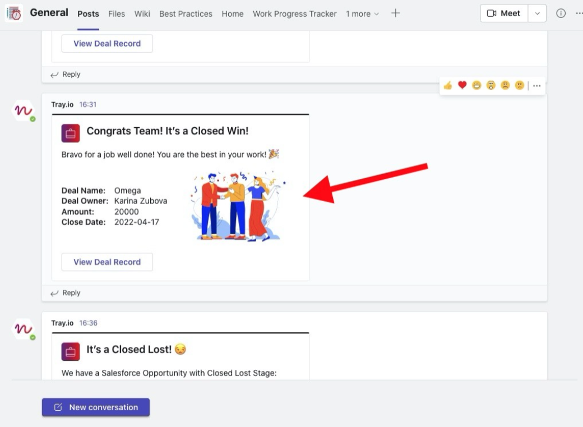Image resolution: width=583 pixels, height=427 pixels.
Task: Open more message options beside reactions
Action: tap(537, 86)
